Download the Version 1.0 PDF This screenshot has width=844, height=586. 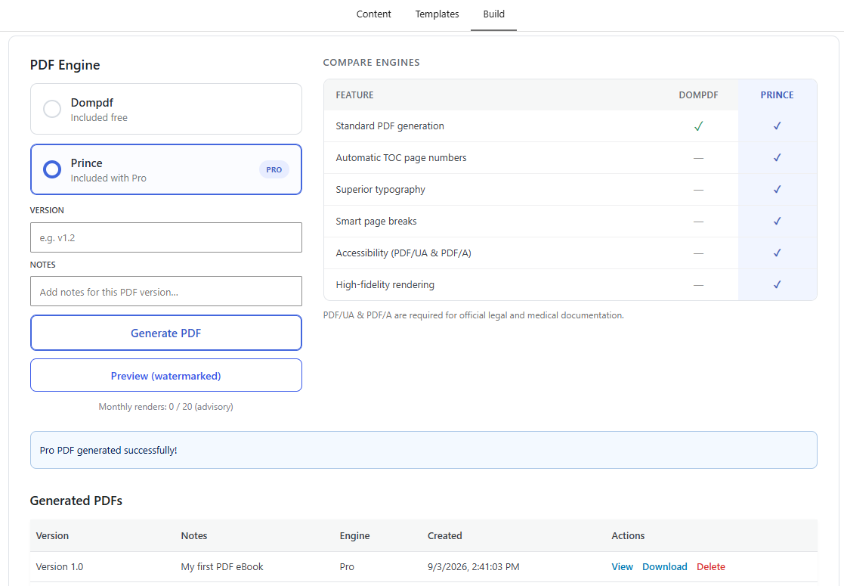(665, 566)
